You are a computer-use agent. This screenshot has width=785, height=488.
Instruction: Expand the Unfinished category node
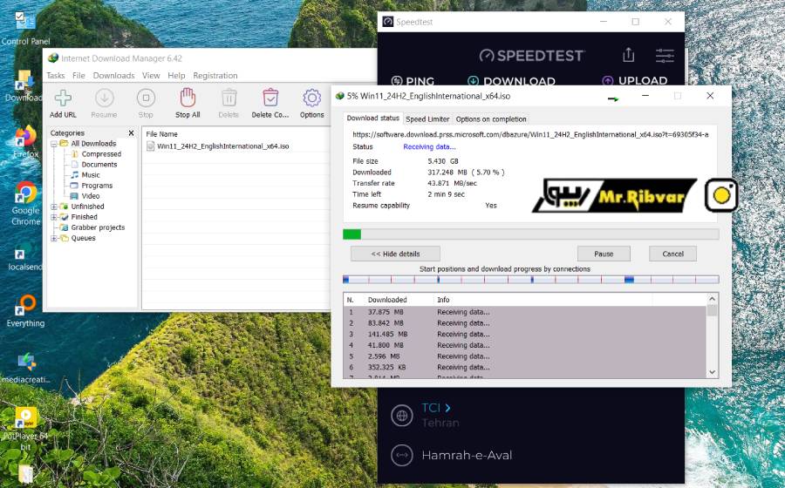coord(53,207)
